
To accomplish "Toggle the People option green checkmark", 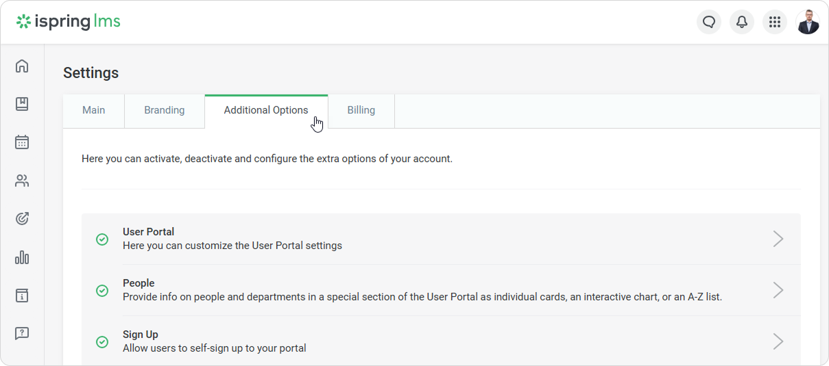I will 102,291.
